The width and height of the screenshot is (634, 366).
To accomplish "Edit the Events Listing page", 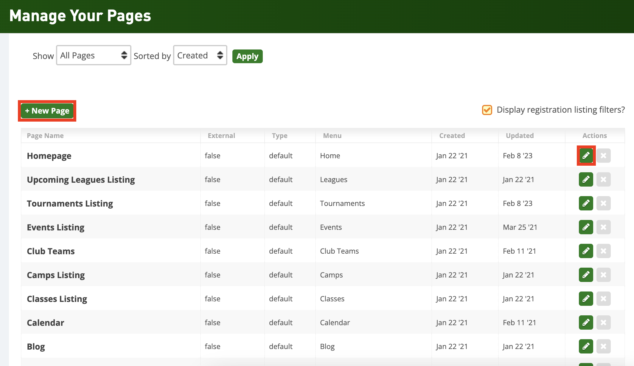I will (x=586, y=227).
